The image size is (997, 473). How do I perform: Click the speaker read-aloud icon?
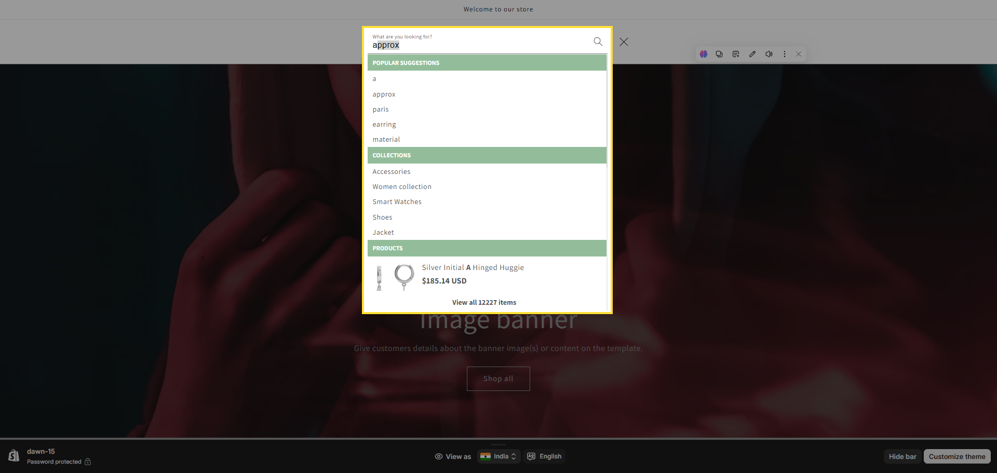click(x=769, y=54)
